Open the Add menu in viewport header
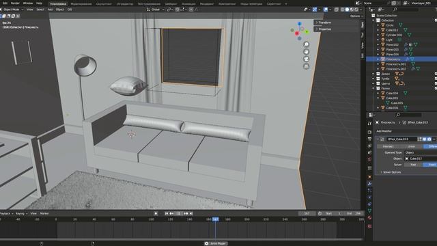437x246 pixels. (x=50, y=10)
